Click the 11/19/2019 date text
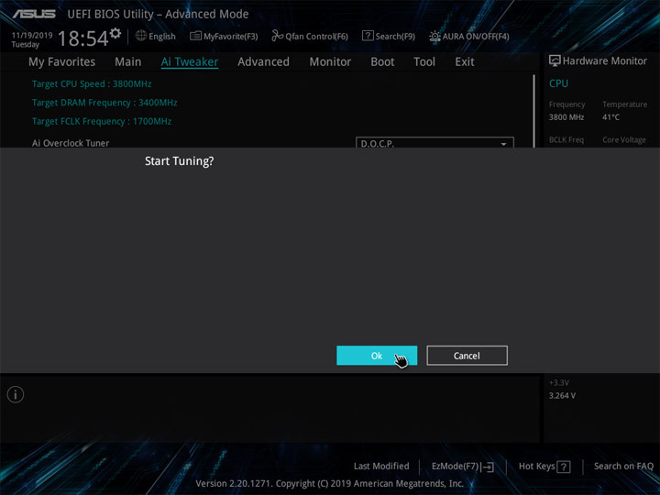Image resolution: width=660 pixels, height=495 pixels. [x=32, y=36]
